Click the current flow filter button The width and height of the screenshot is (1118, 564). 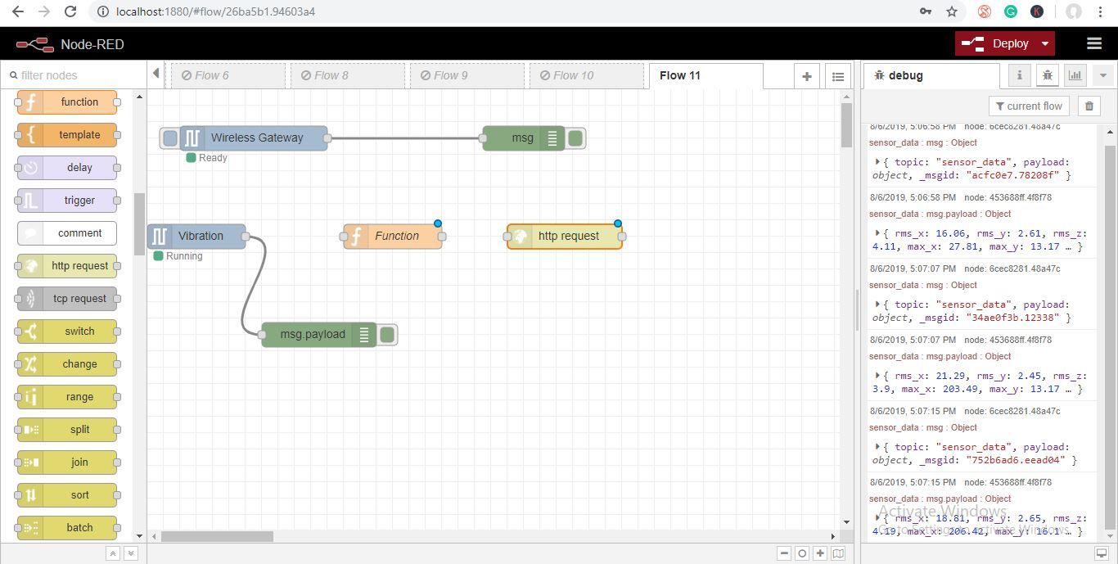click(1027, 106)
